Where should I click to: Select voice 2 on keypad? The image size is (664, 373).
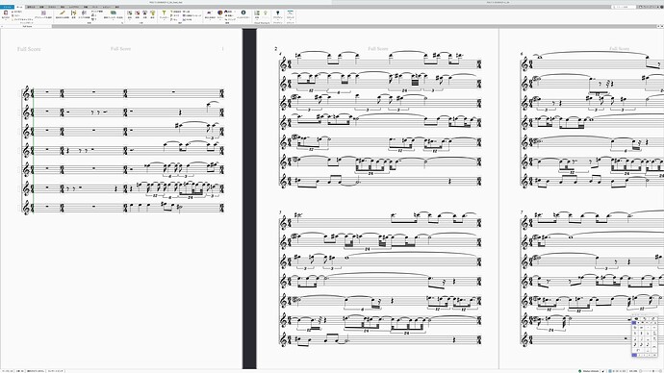pos(639,356)
